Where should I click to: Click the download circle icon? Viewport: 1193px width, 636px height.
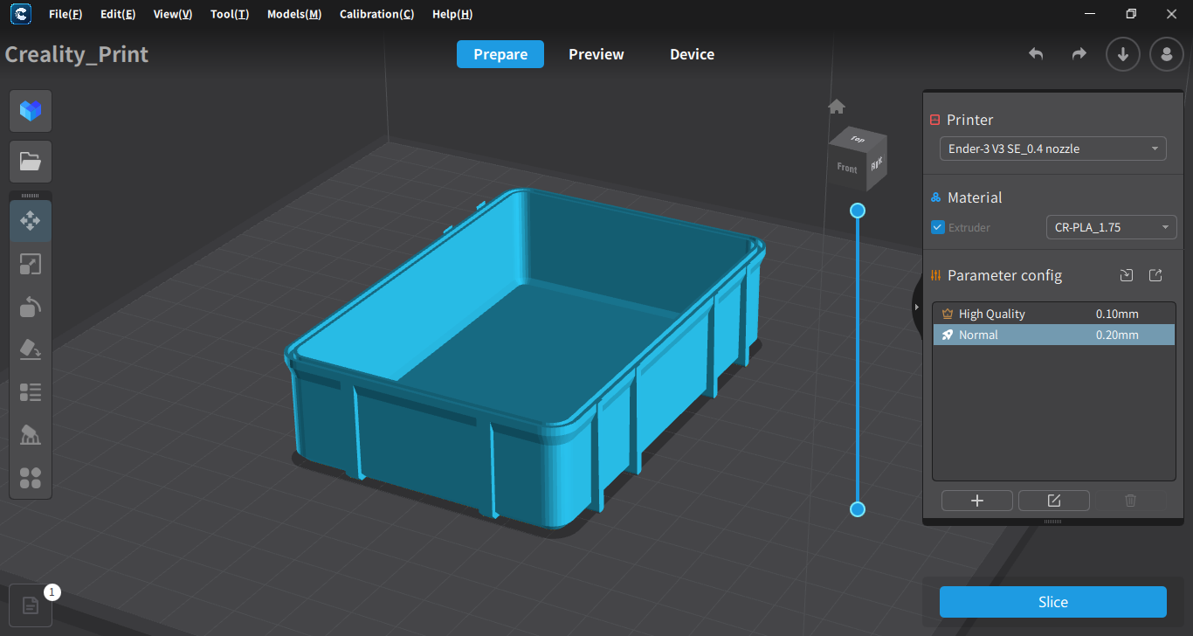click(x=1123, y=54)
